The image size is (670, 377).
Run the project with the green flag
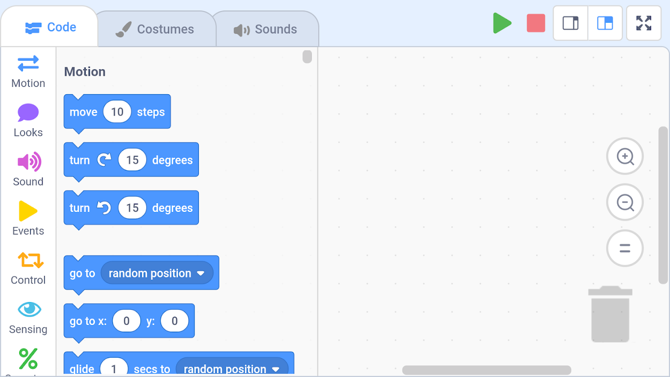502,23
